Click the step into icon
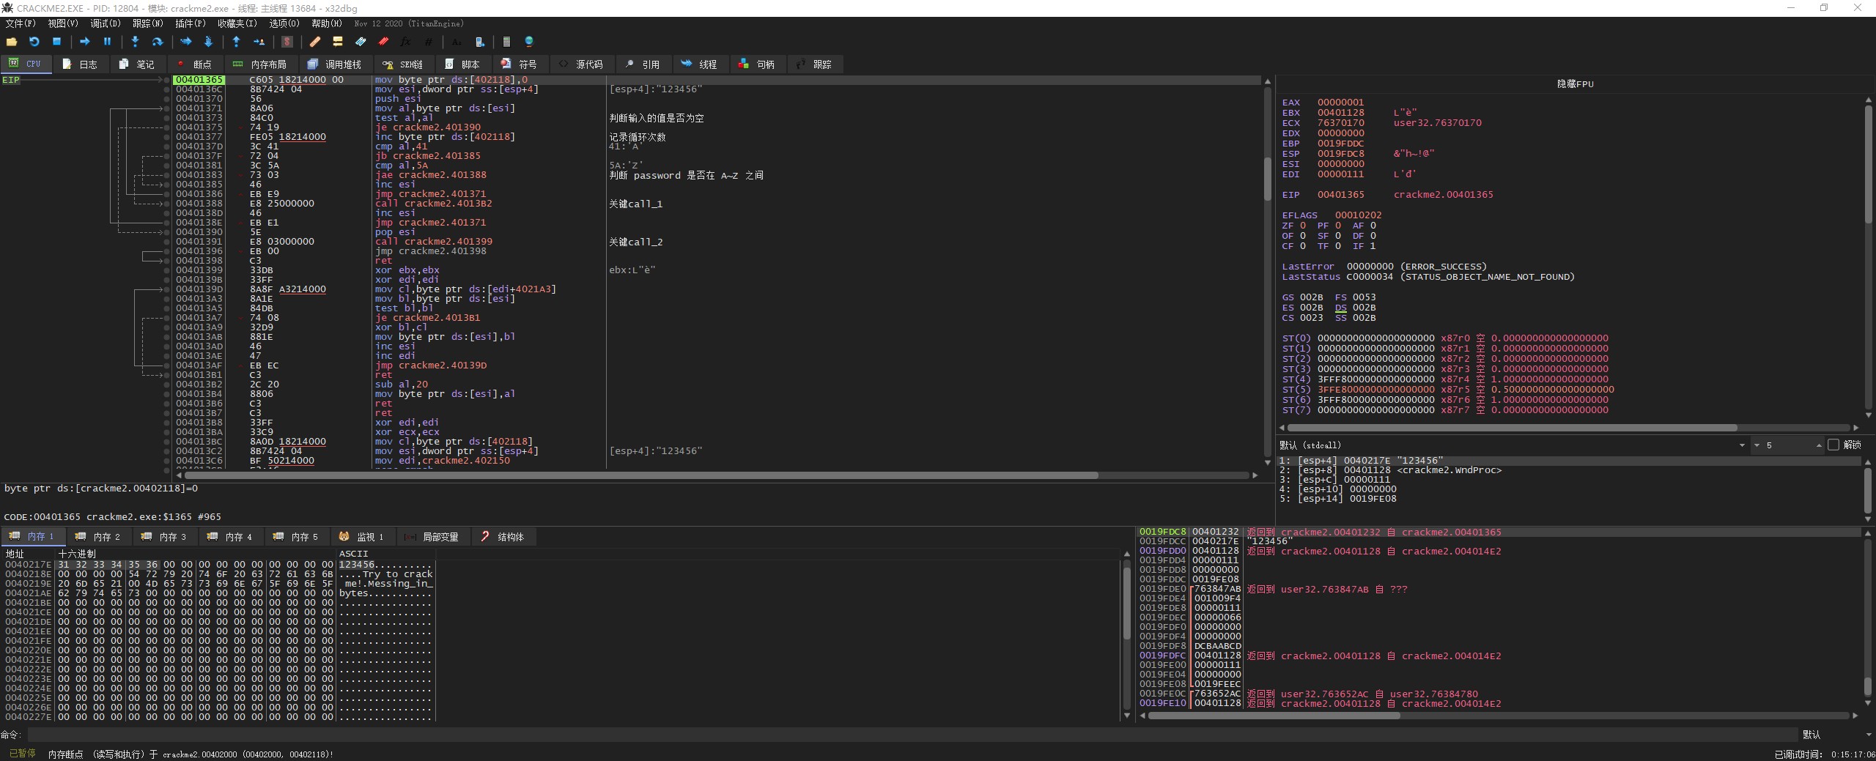Screen dimensions: 1876x761 click(135, 42)
